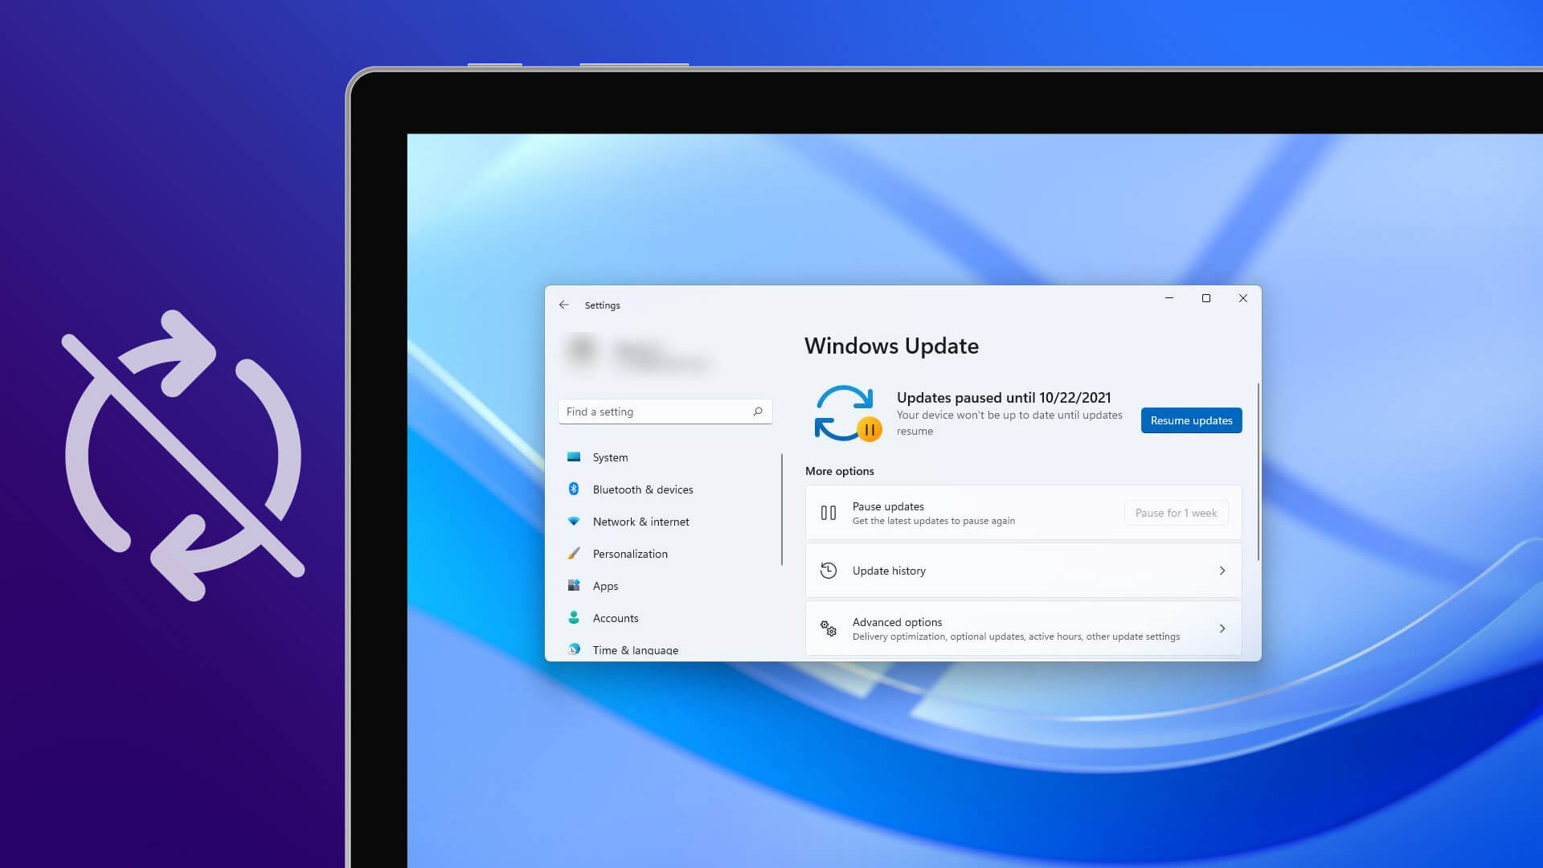Click the blurred profile avatar

[582, 351]
